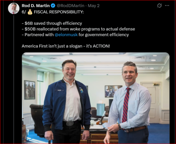Click the '$50B reallocated from woke programs' line
Image resolution: width=176 pixels, height=144 pixels.
78,29
